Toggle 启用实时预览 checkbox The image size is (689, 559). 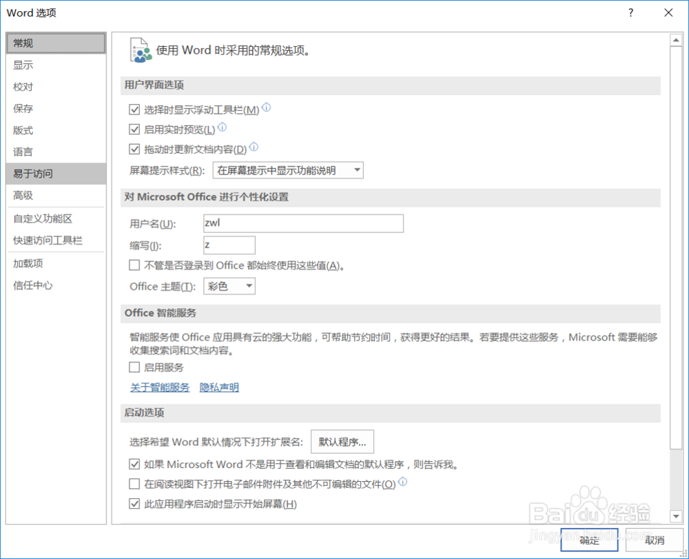(134, 129)
